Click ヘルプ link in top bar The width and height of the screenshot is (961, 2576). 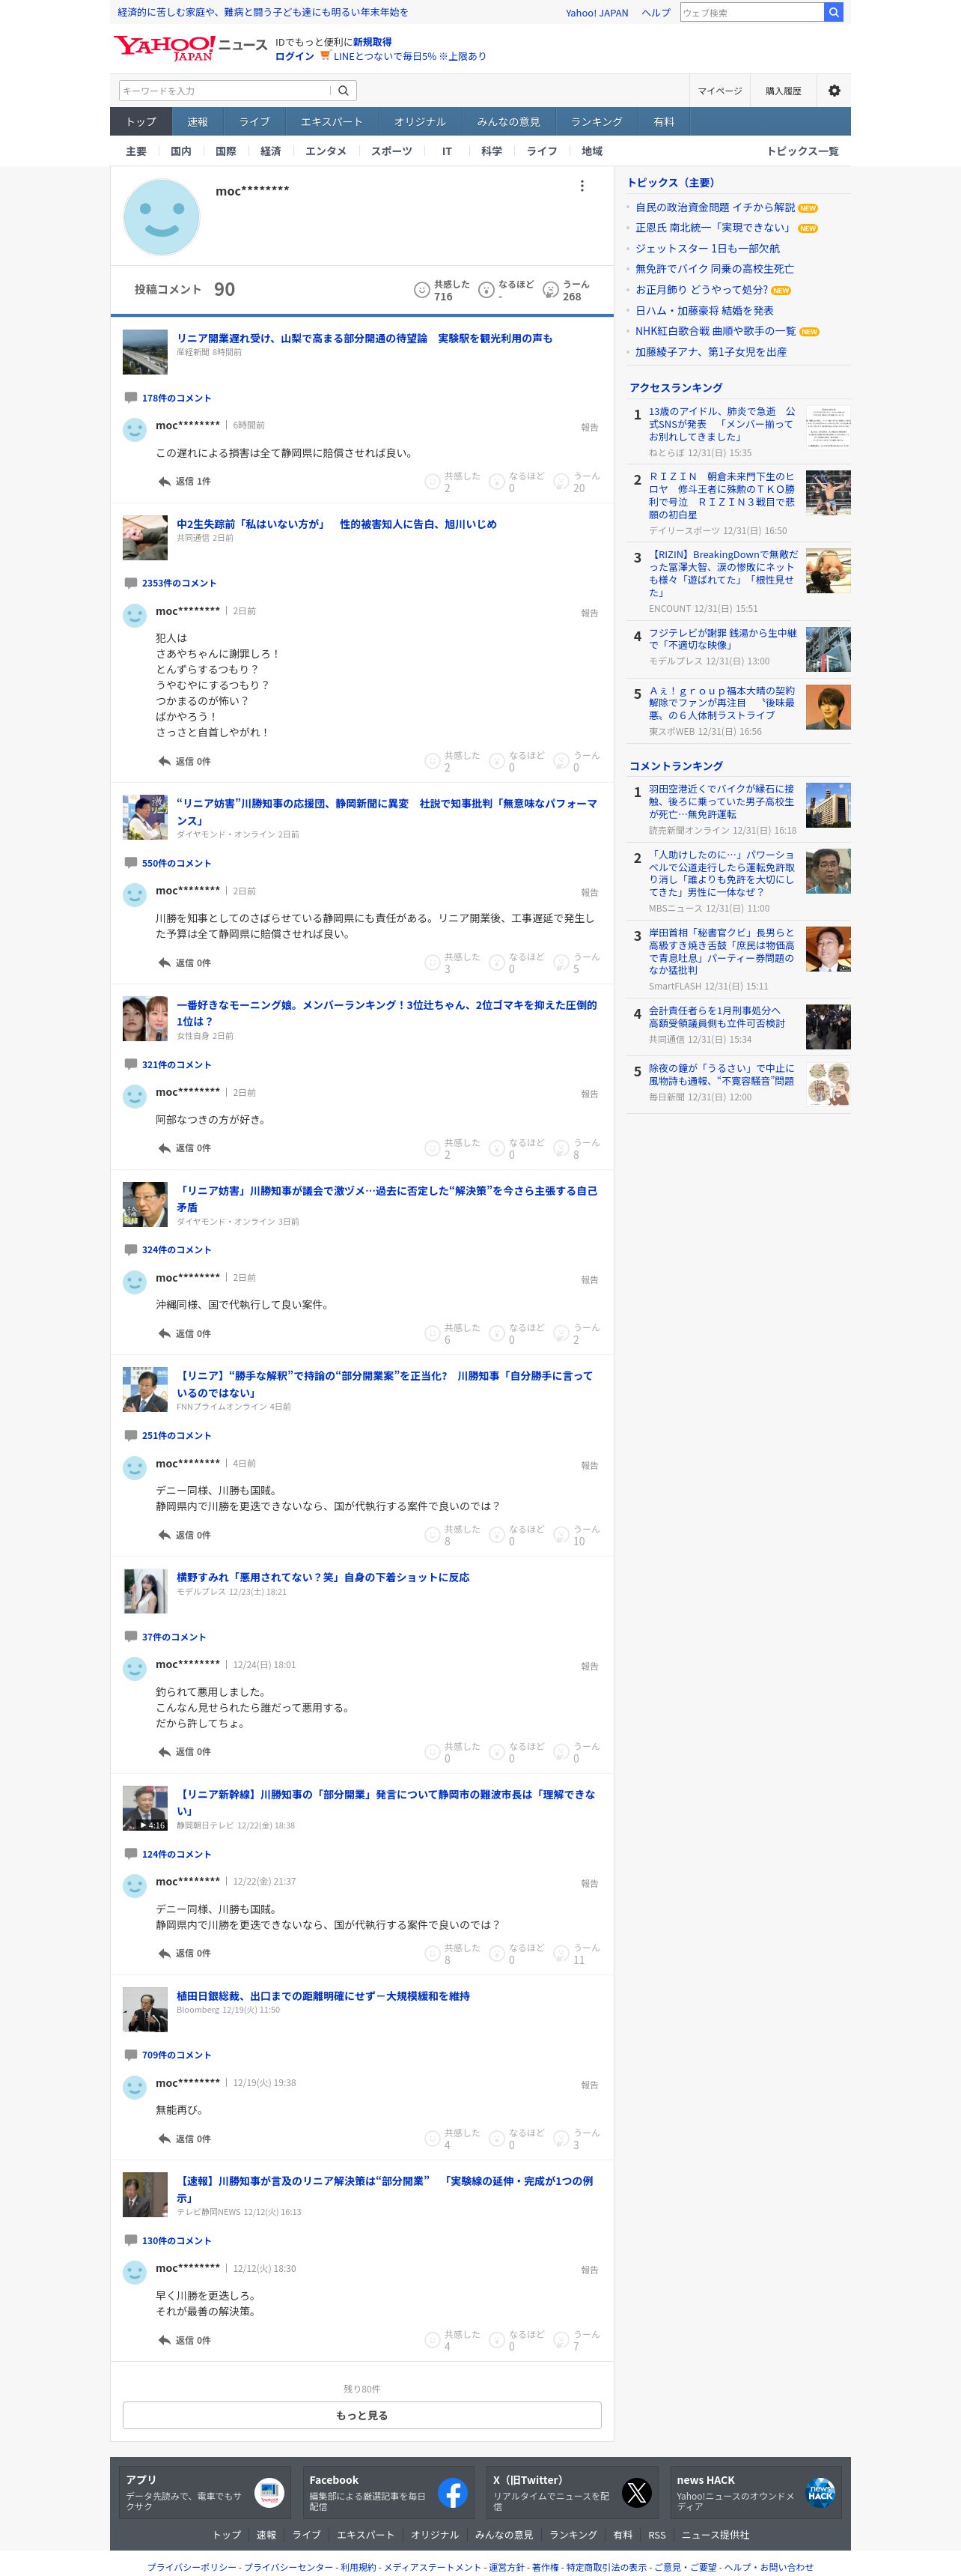point(656,13)
